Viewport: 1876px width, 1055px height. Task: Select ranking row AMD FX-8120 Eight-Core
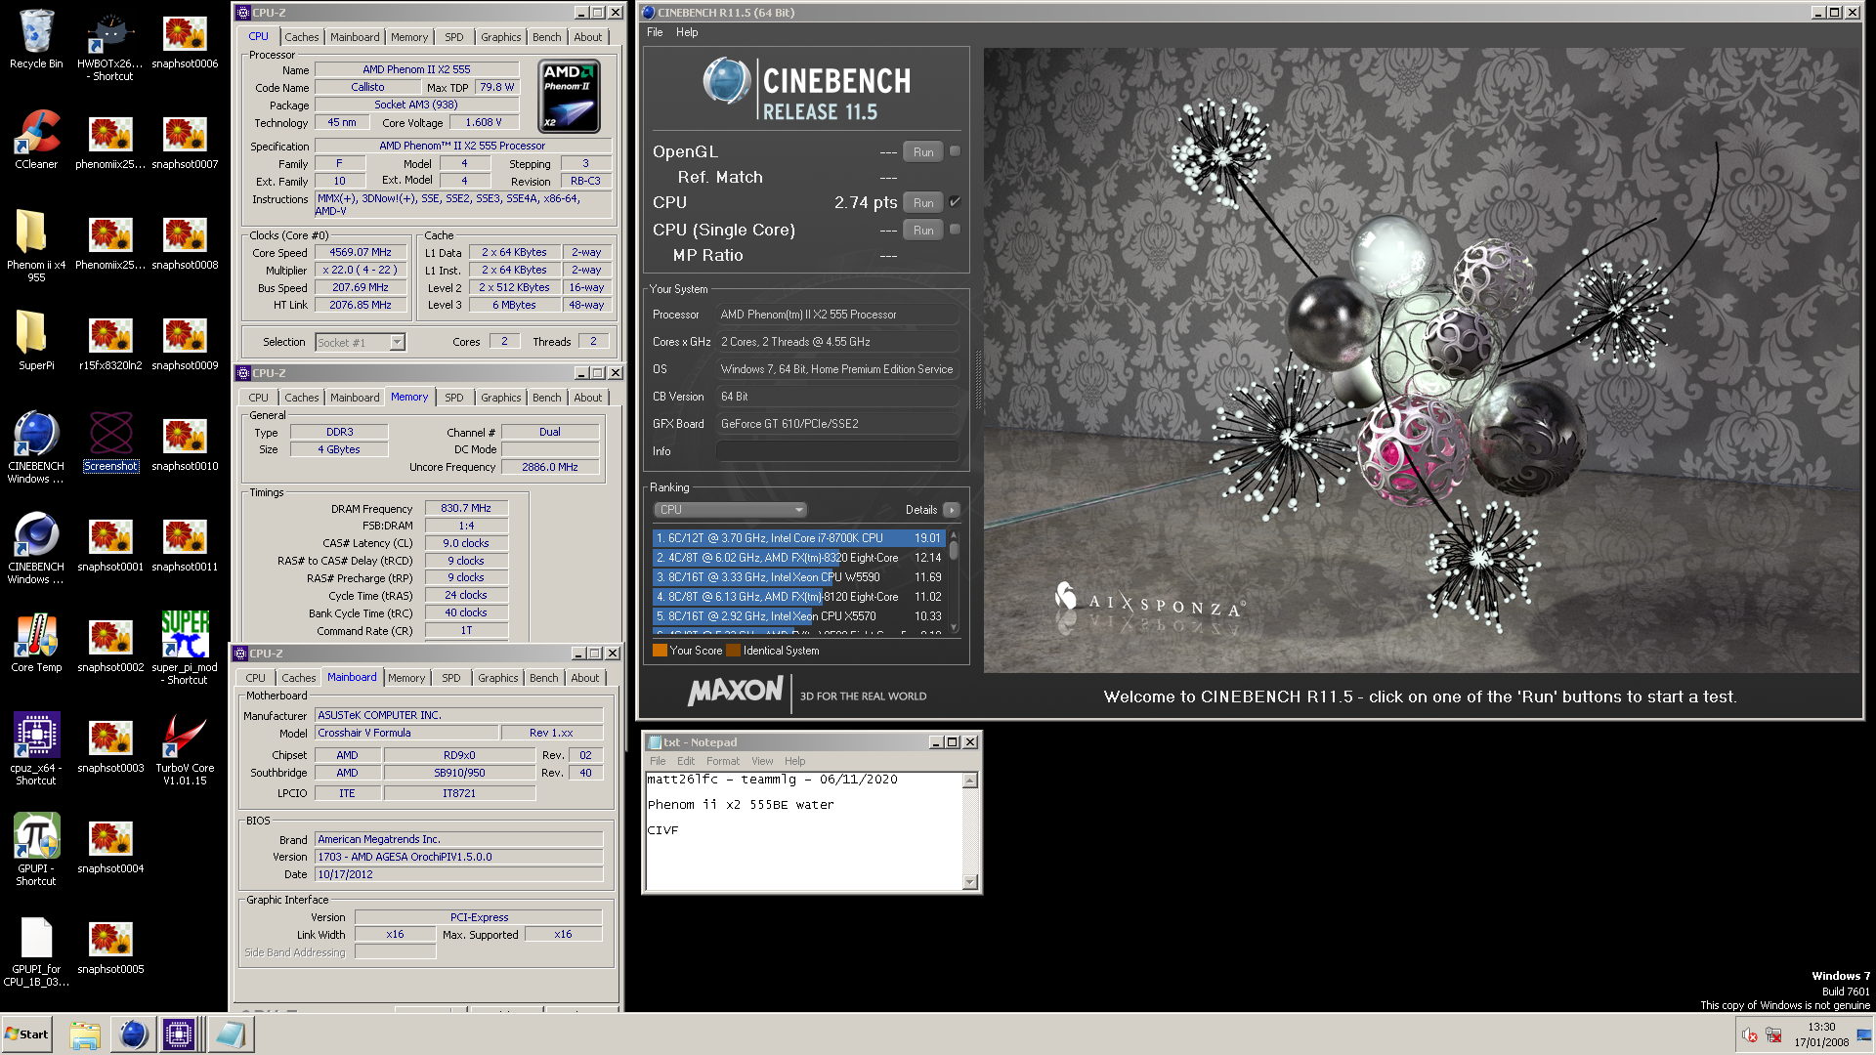pos(798,597)
